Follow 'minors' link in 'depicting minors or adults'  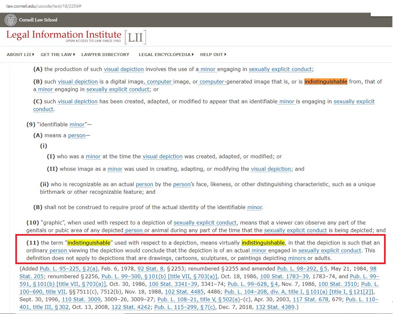click(x=297, y=258)
